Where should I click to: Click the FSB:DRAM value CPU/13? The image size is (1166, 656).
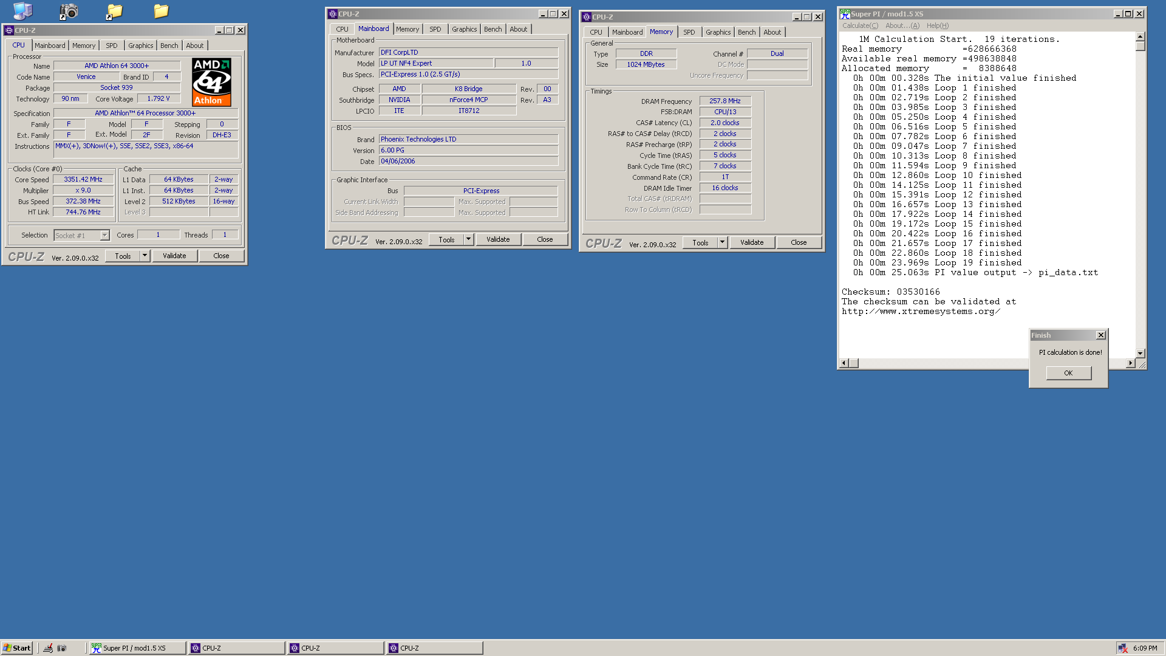click(725, 112)
